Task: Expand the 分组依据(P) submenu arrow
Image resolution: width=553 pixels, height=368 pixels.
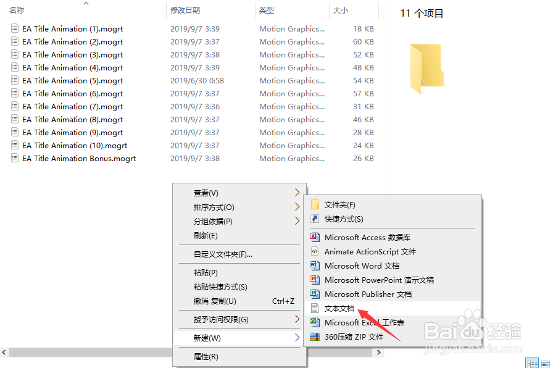Action: [297, 221]
